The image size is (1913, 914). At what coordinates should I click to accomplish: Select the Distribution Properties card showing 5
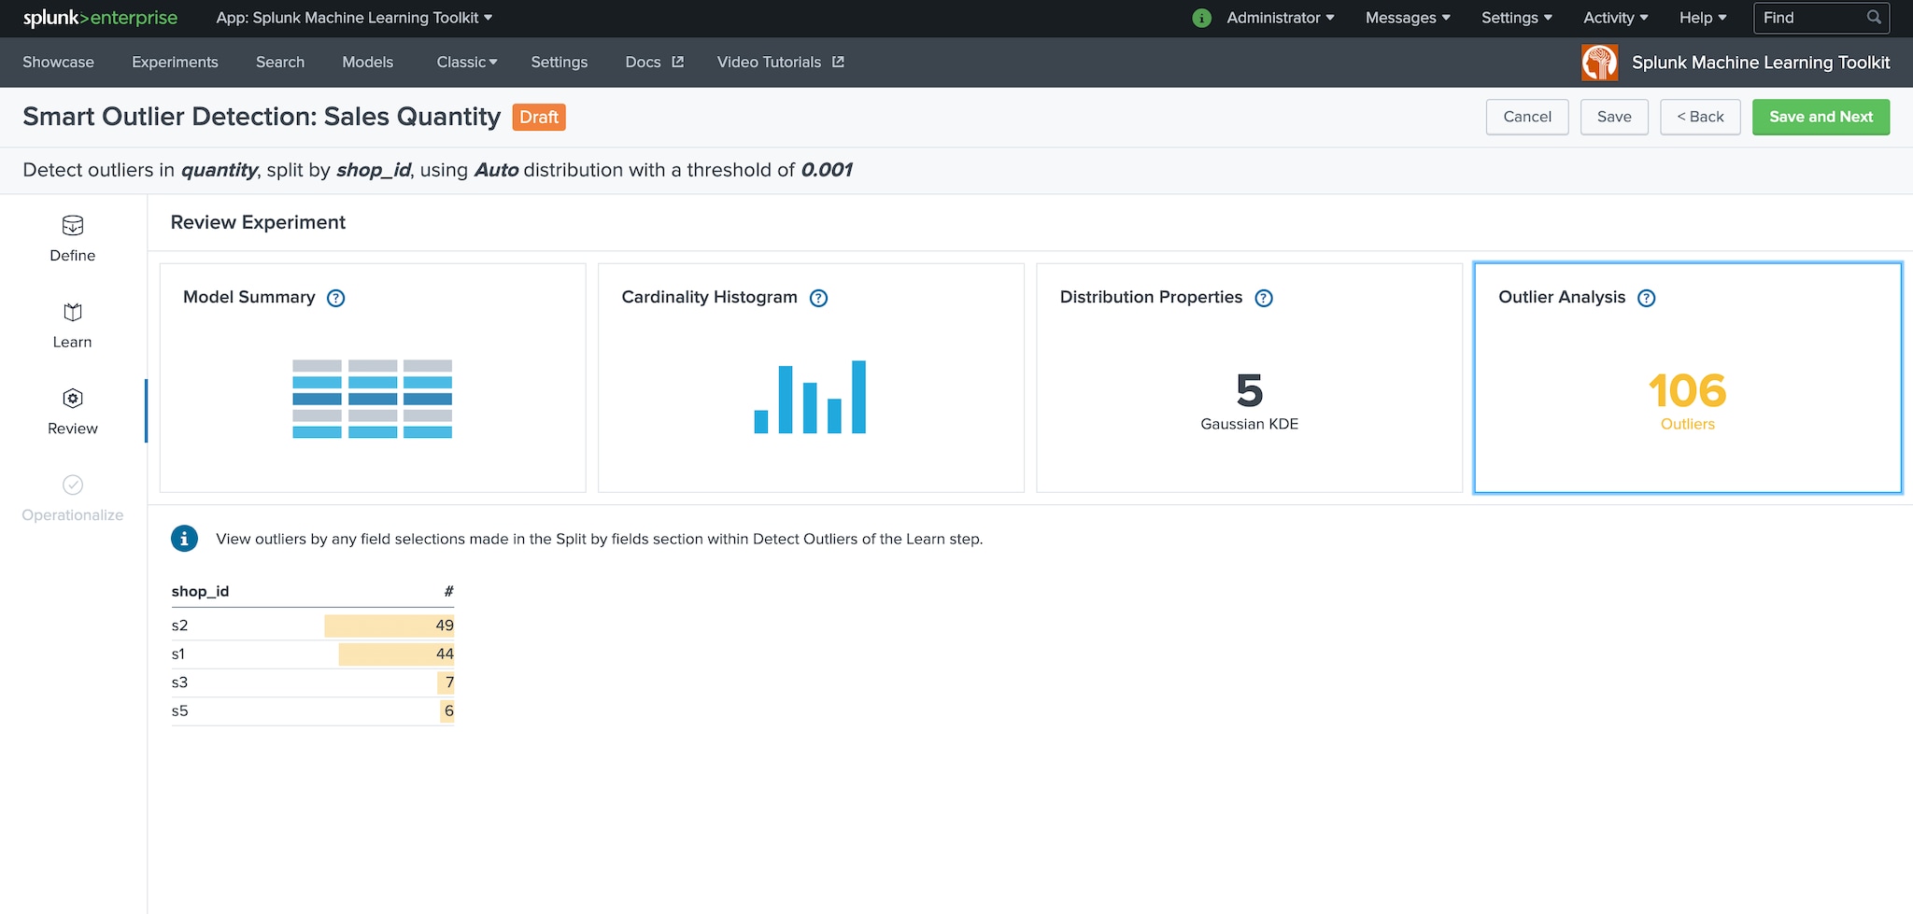click(x=1250, y=378)
